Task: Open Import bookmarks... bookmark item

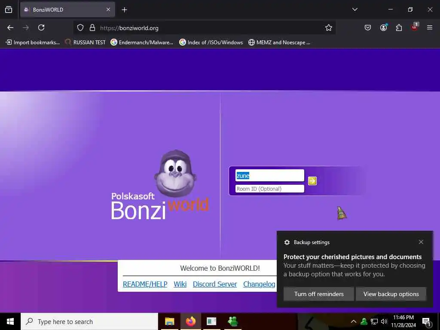Action: [33, 43]
